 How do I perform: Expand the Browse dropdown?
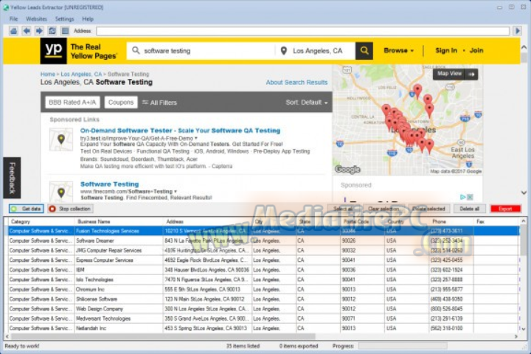[x=398, y=50]
